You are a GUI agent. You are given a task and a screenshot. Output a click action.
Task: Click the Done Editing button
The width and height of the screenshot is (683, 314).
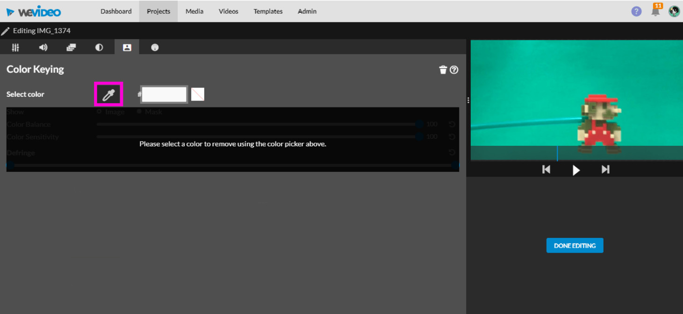(575, 245)
